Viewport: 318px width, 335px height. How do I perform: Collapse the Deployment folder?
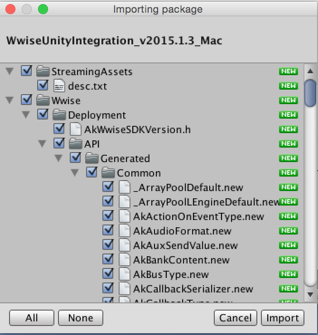26,115
